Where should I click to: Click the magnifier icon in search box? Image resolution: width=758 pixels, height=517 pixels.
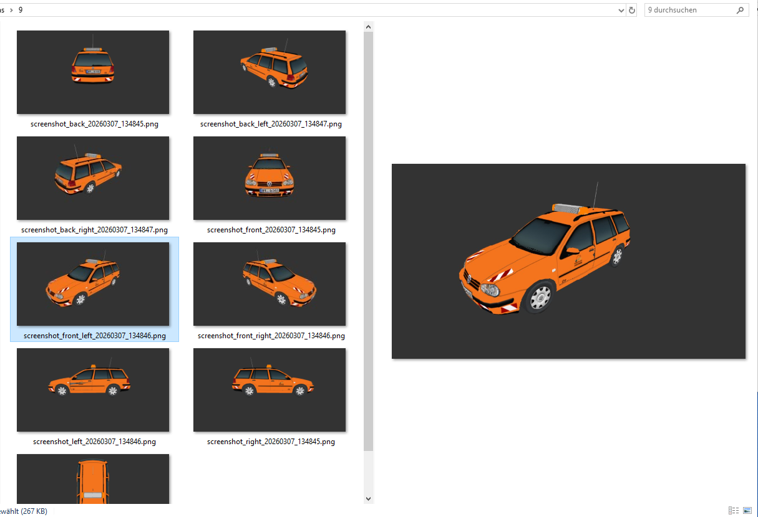[740, 10]
